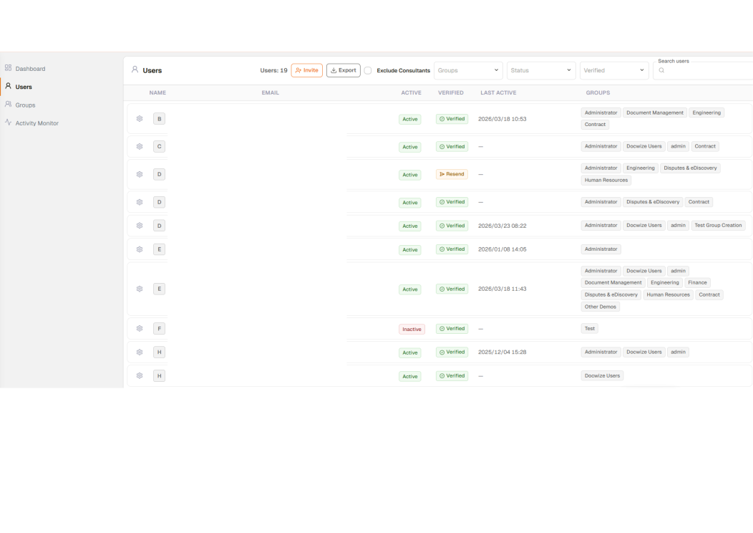Select Users in the sidebar
The height and width of the screenshot is (533, 753).
[x=24, y=87]
